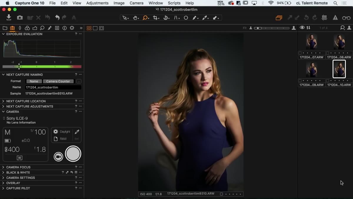Open the Capture camera tool tab
Viewport: 353px width, 199px height.
tap(12, 28)
